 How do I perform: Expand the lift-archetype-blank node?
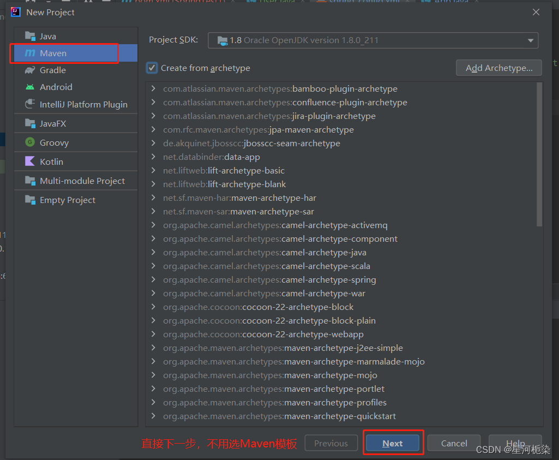point(153,184)
